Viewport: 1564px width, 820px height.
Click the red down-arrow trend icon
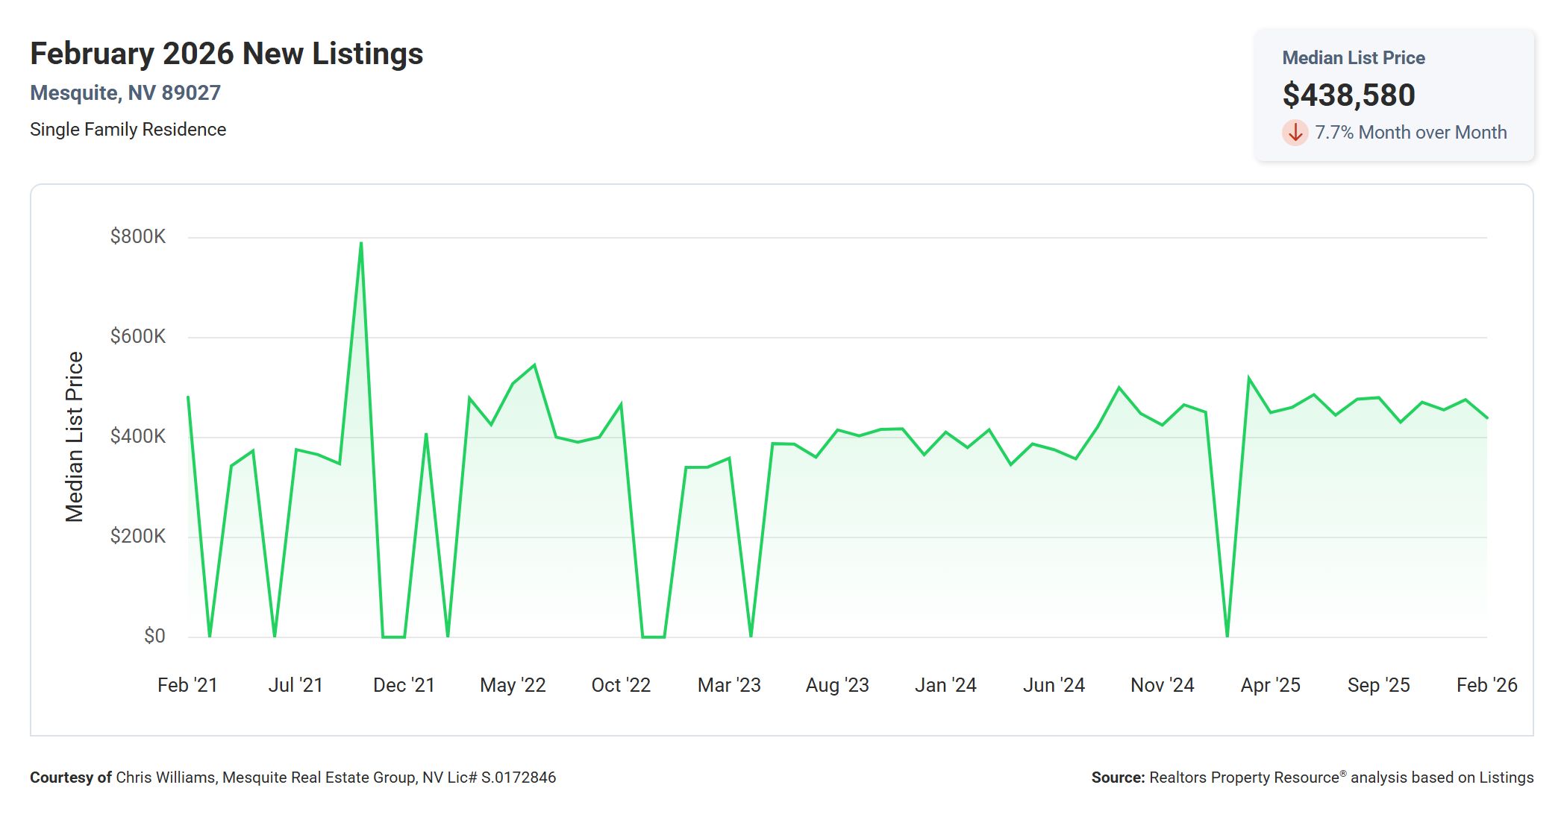[x=1295, y=133]
